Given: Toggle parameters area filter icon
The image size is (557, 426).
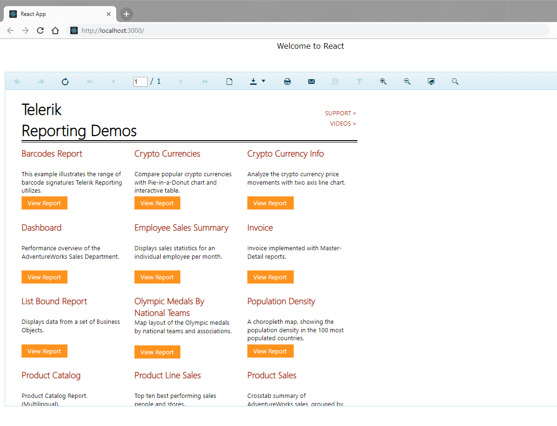Looking at the screenshot, I should (359, 82).
